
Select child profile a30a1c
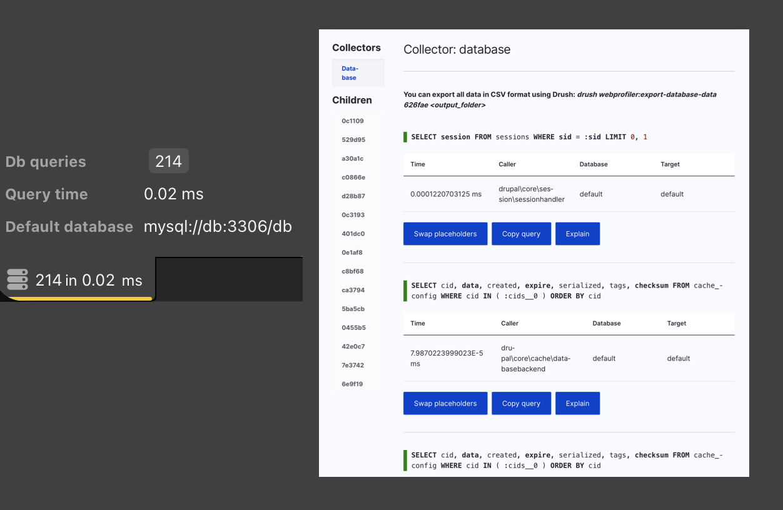point(353,159)
